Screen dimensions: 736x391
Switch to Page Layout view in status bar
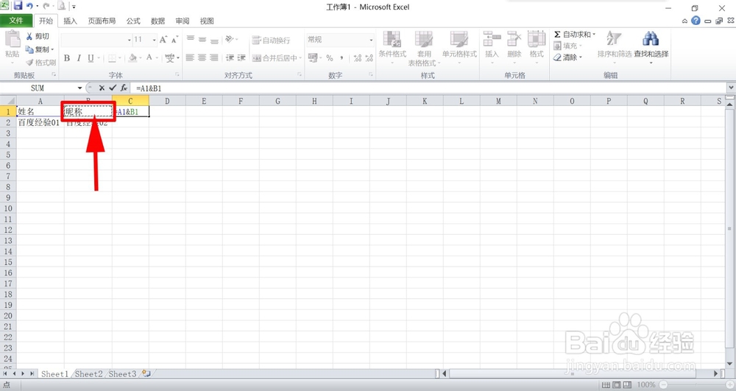pos(617,385)
